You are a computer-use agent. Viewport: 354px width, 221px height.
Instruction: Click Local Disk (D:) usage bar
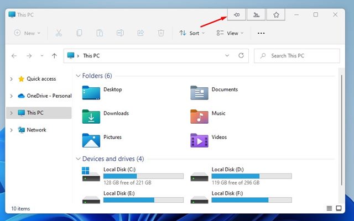(252, 176)
